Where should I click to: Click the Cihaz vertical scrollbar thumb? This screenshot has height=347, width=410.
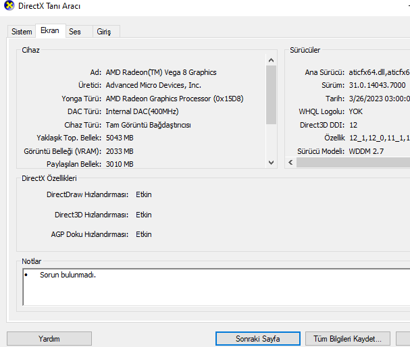click(x=271, y=95)
